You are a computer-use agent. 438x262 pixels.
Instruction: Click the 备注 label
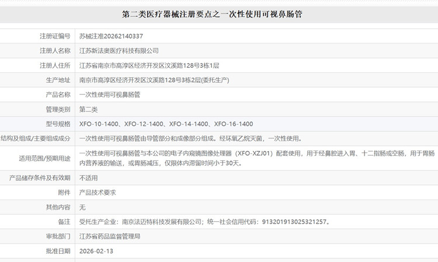[x=64, y=222]
